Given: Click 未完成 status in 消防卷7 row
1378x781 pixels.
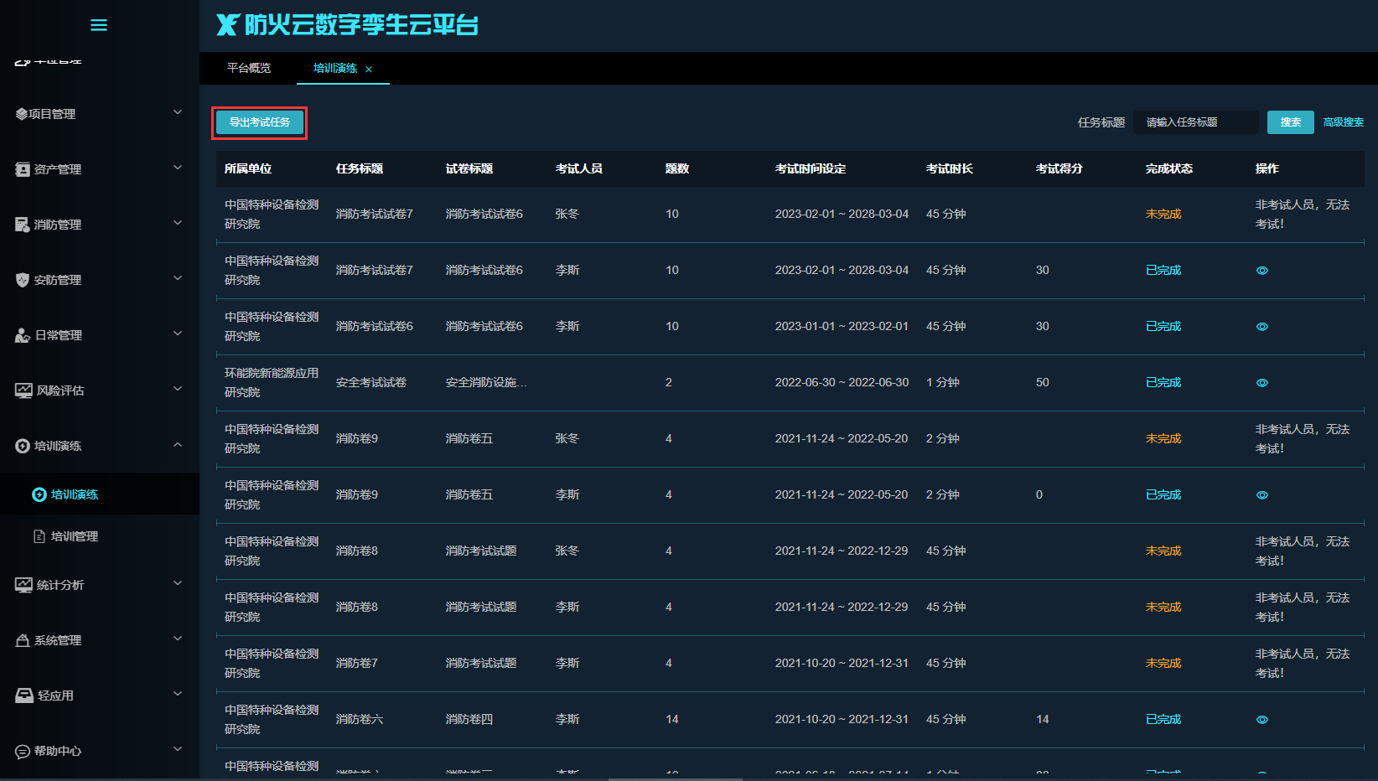Looking at the screenshot, I should (x=1163, y=663).
